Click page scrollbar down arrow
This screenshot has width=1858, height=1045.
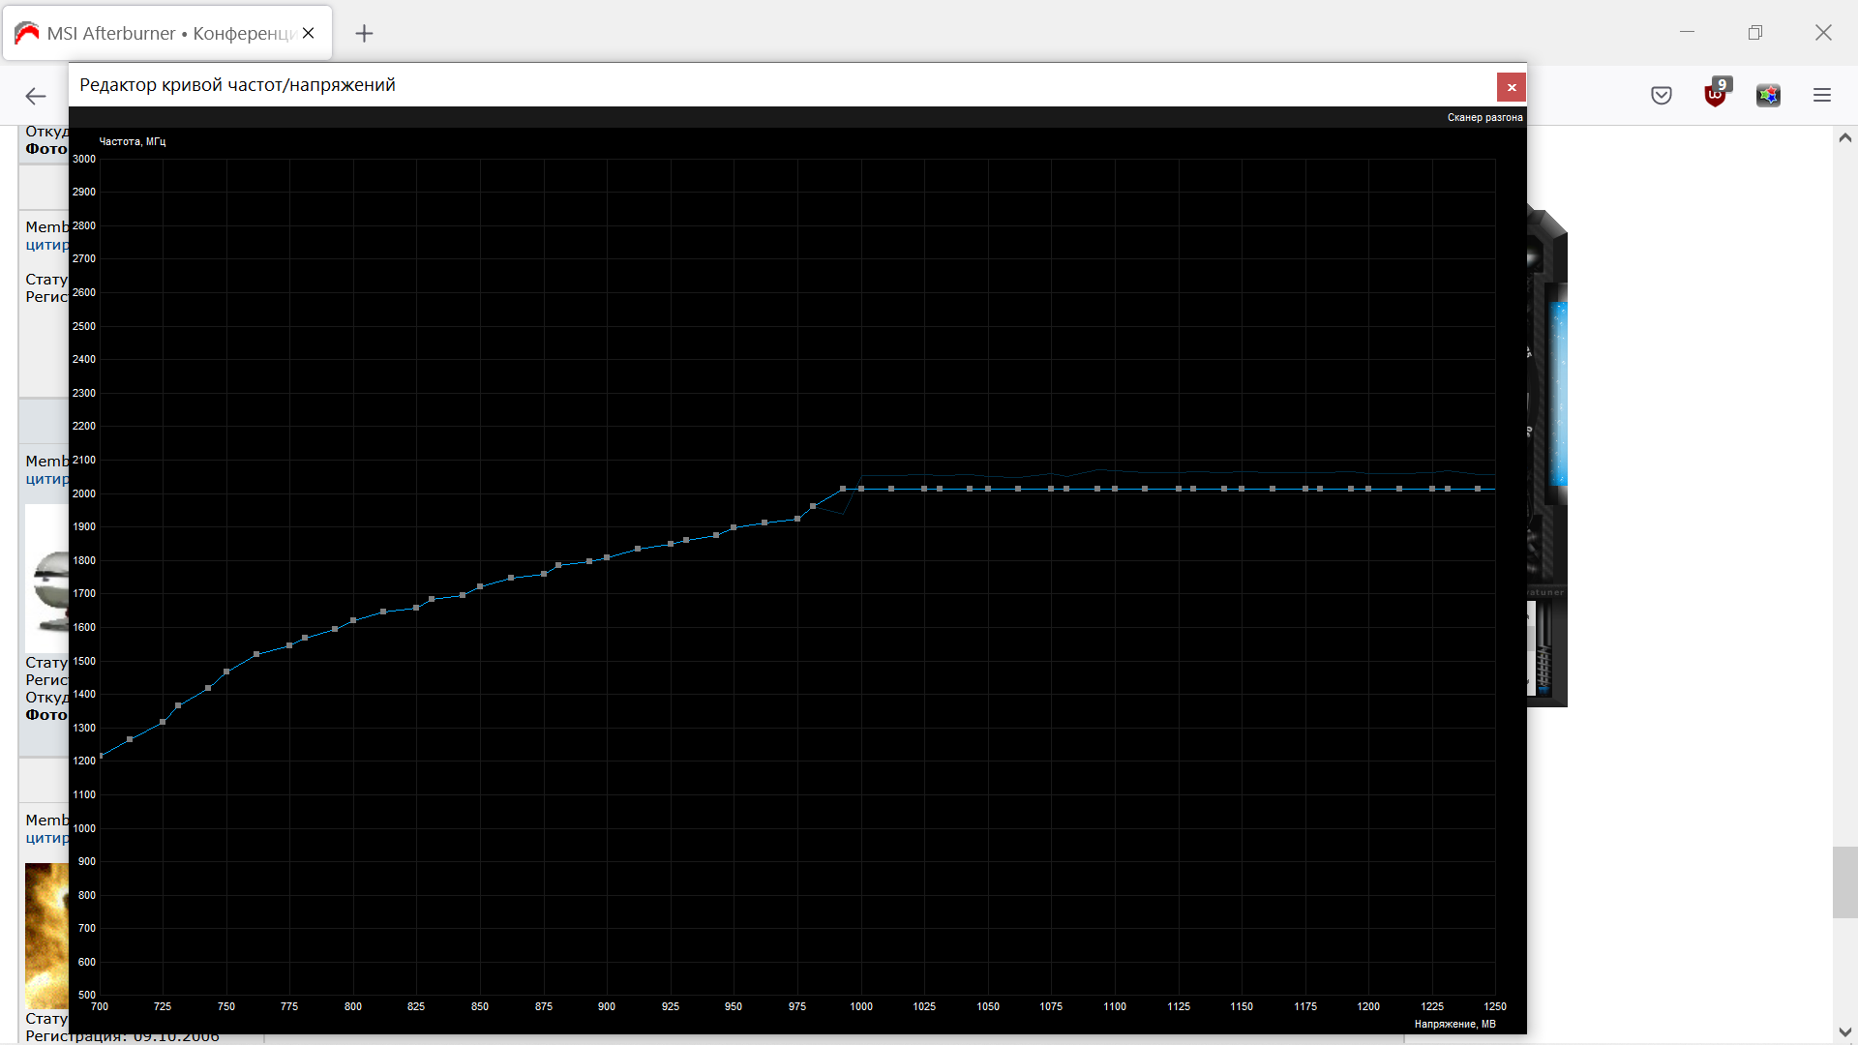[x=1844, y=1031]
